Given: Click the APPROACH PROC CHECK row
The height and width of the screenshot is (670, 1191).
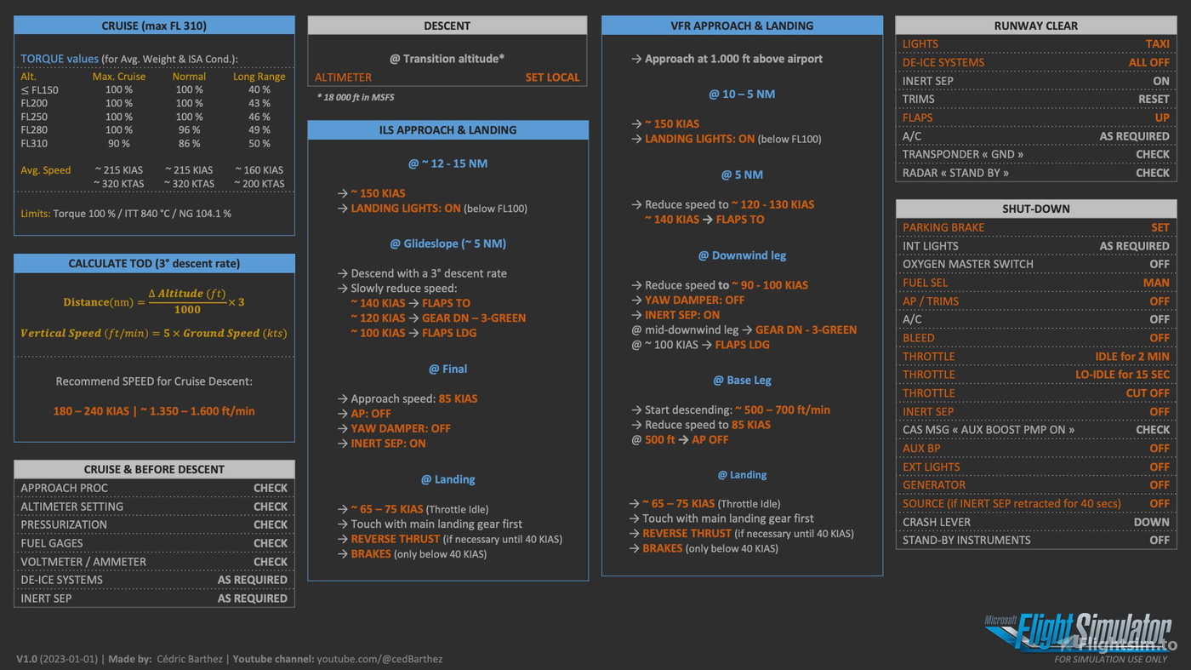Looking at the screenshot, I should coord(154,488).
